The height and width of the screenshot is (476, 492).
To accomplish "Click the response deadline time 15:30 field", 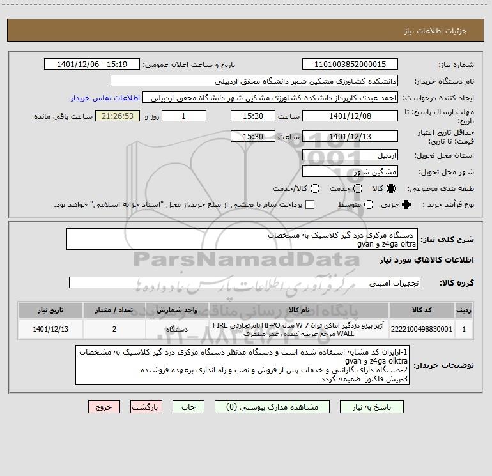I will [253, 116].
